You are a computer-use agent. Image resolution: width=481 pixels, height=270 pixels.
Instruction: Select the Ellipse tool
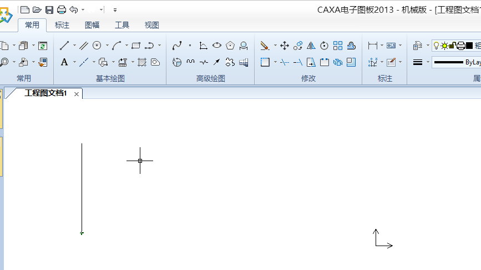pyautogui.click(x=217, y=46)
